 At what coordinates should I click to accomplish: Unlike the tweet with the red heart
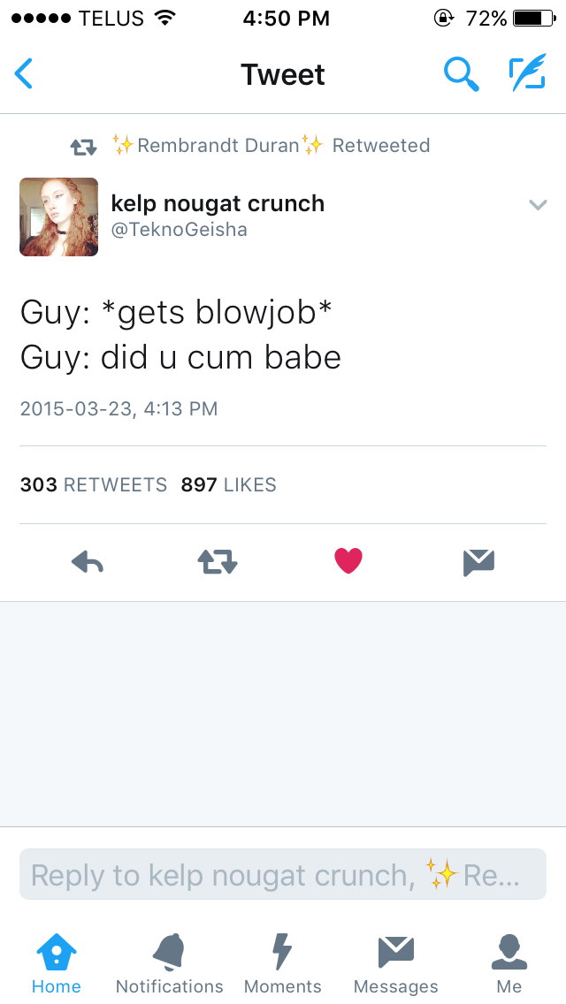tap(348, 561)
